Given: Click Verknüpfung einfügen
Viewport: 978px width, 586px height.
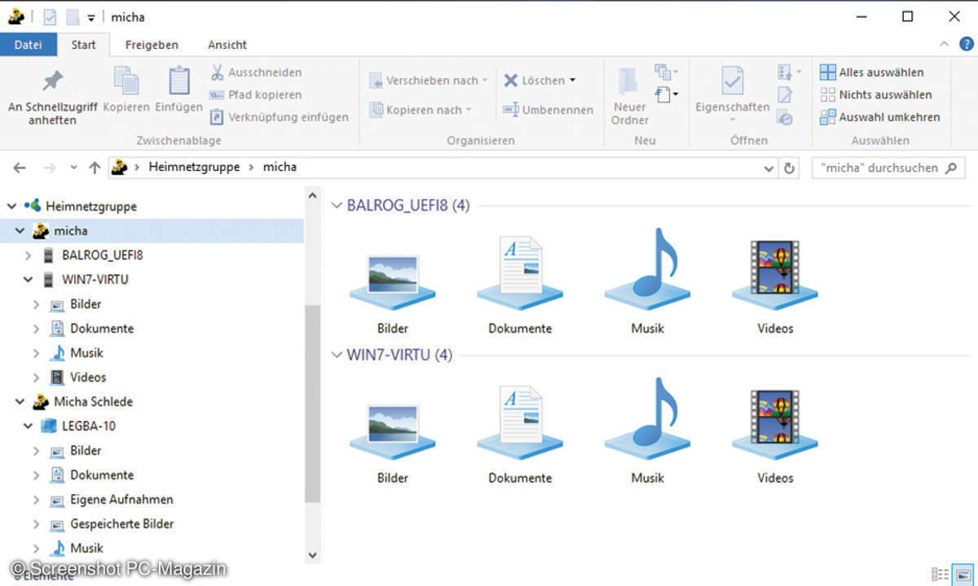Looking at the screenshot, I should click(x=280, y=117).
